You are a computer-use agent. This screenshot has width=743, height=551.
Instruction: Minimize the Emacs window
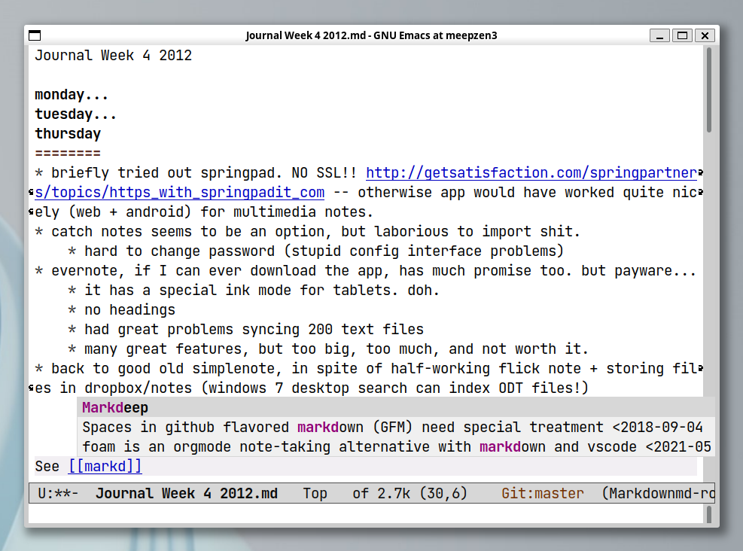(x=659, y=35)
